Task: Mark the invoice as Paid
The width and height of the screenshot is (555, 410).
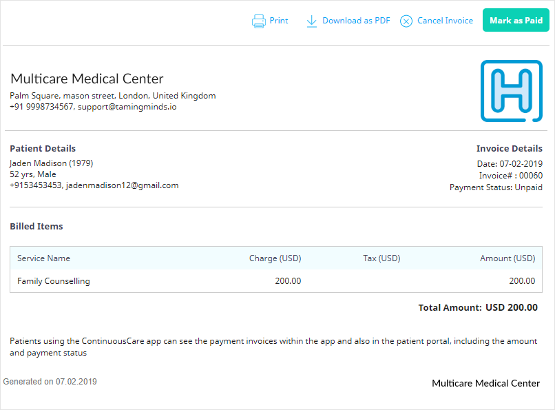Action: [x=516, y=20]
